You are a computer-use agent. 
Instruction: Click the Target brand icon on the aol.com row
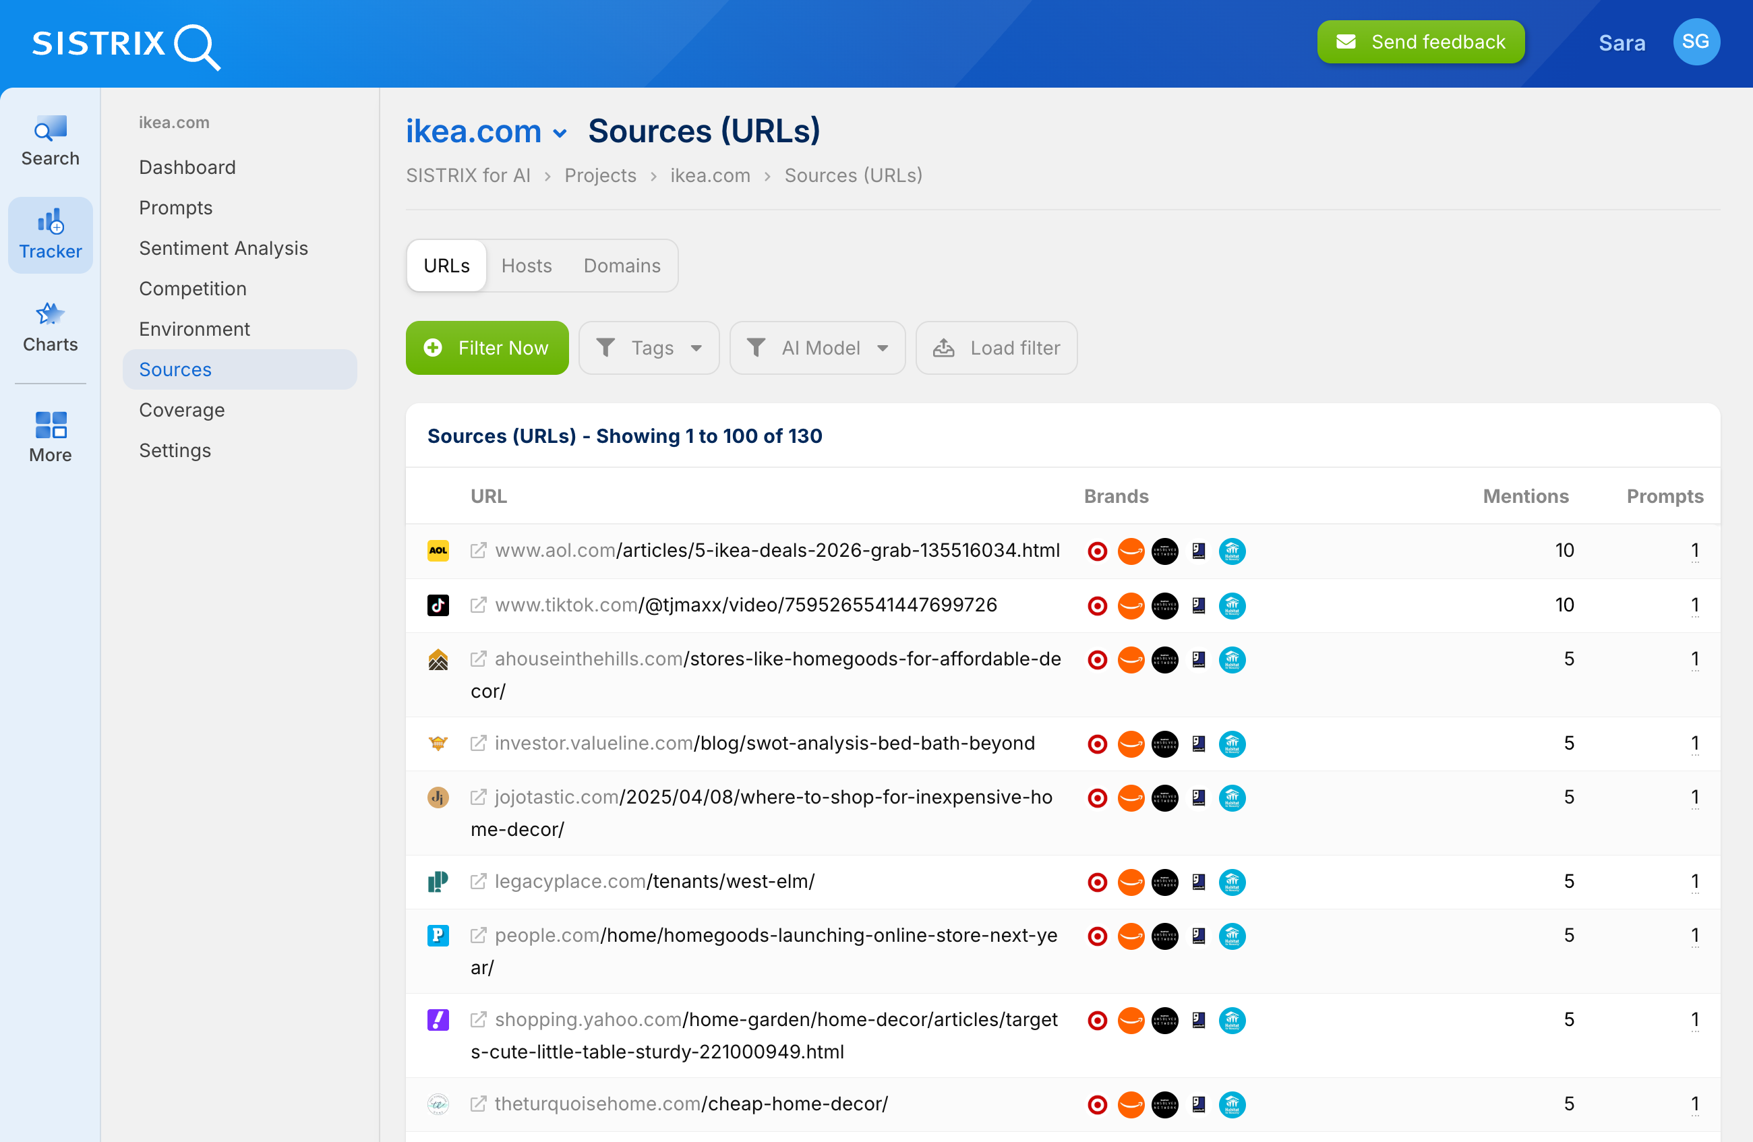1097,550
